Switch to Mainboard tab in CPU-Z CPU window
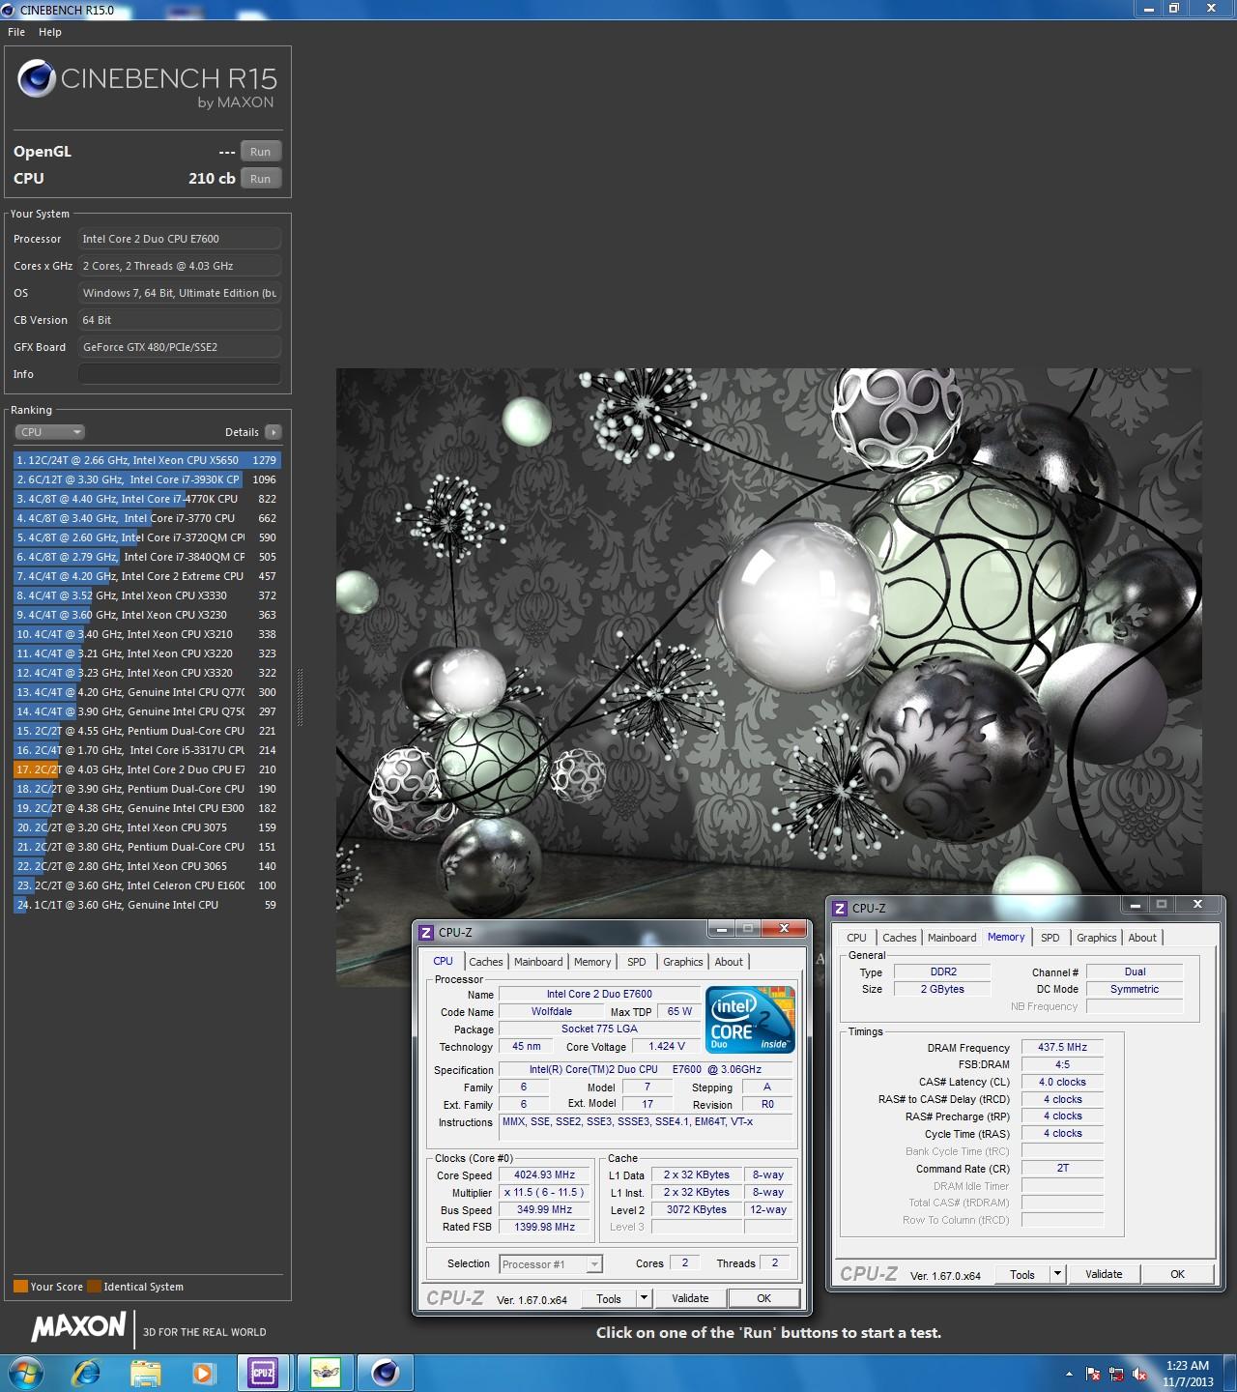 [538, 962]
